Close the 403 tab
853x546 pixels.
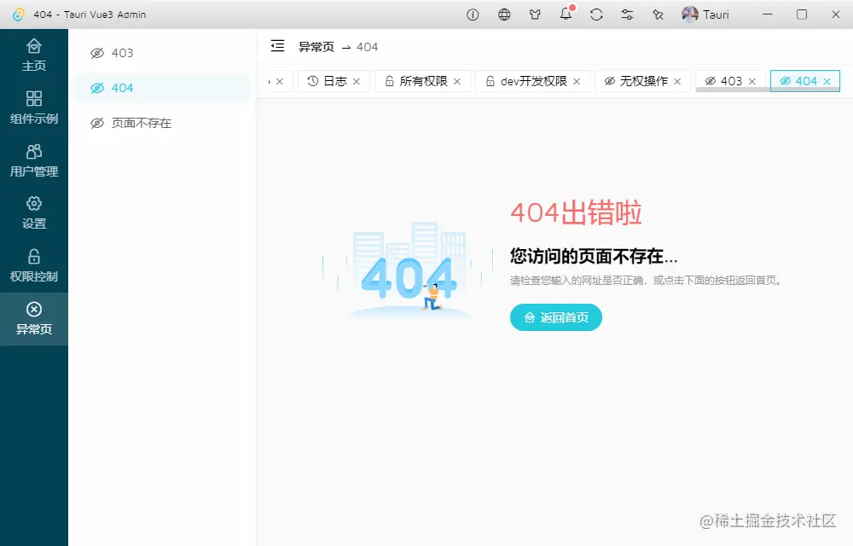[x=751, y=82]
